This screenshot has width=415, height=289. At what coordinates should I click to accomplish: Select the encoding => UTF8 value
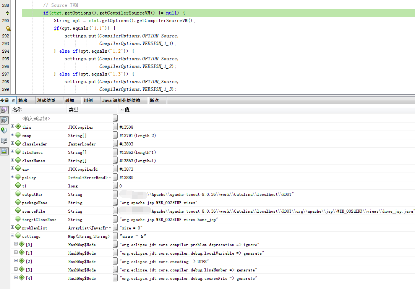(x=164, y=262)
